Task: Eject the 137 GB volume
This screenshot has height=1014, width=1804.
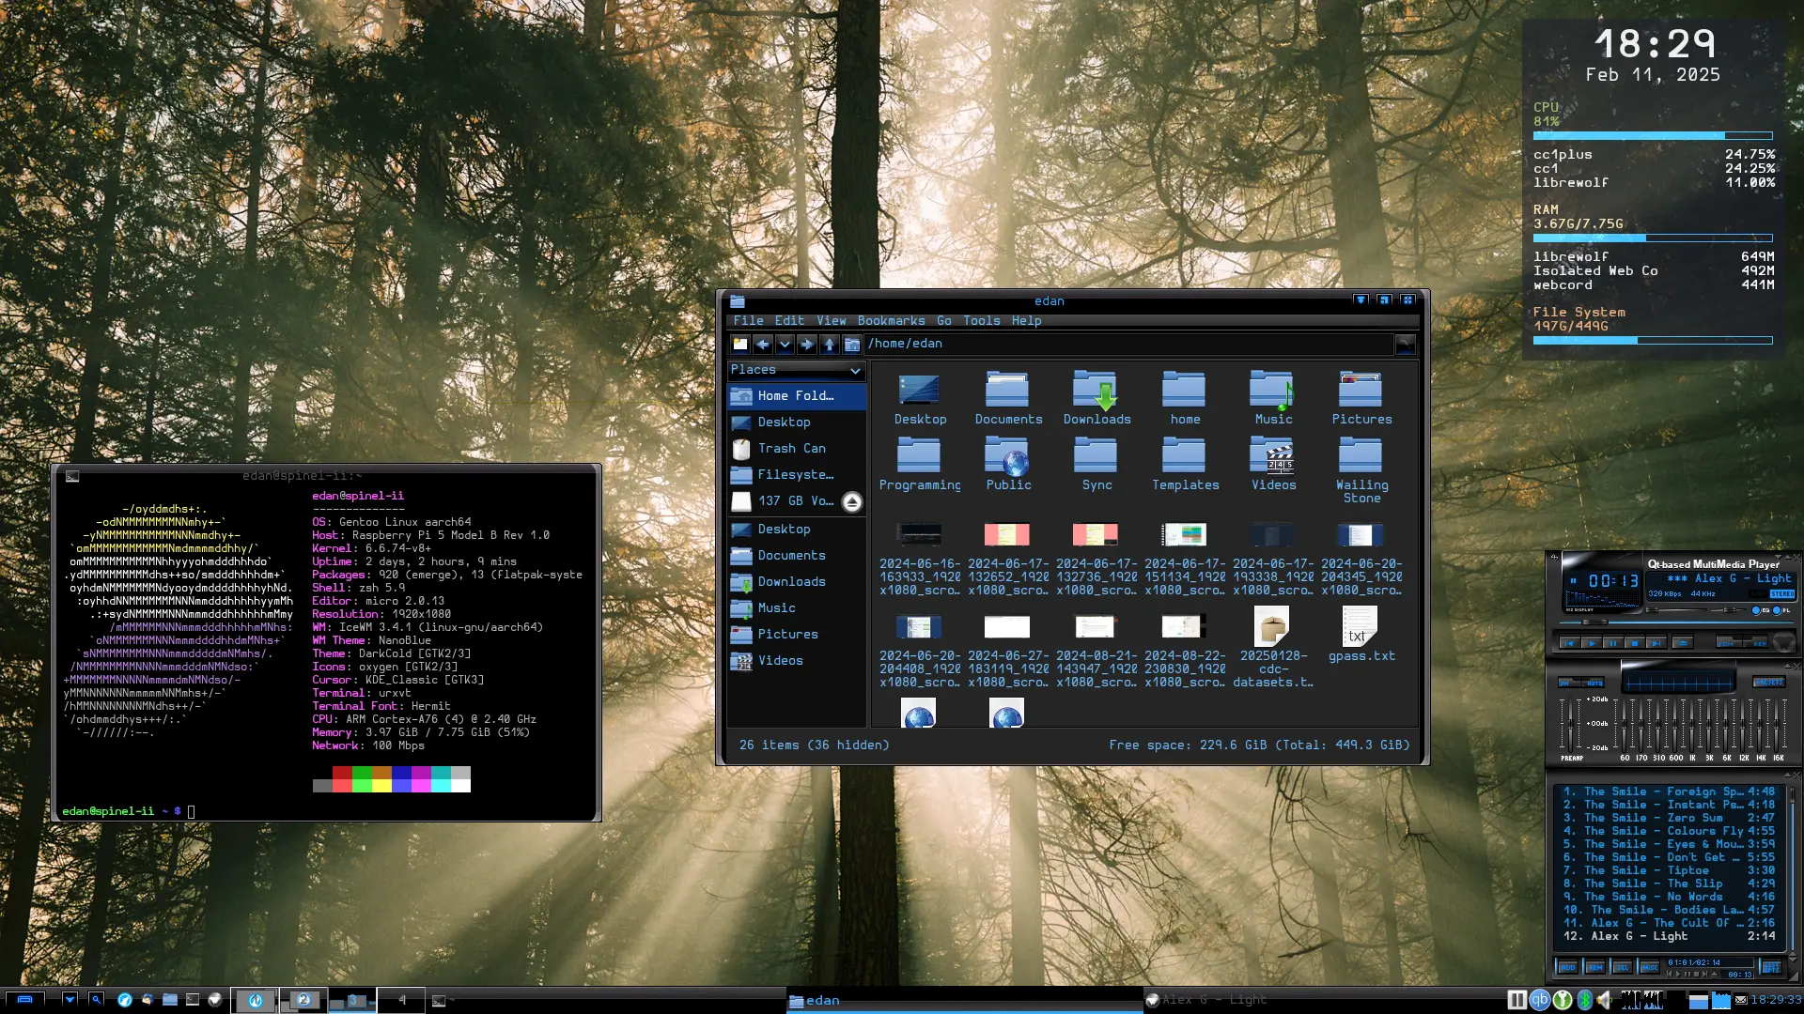Action: (851, 502)
